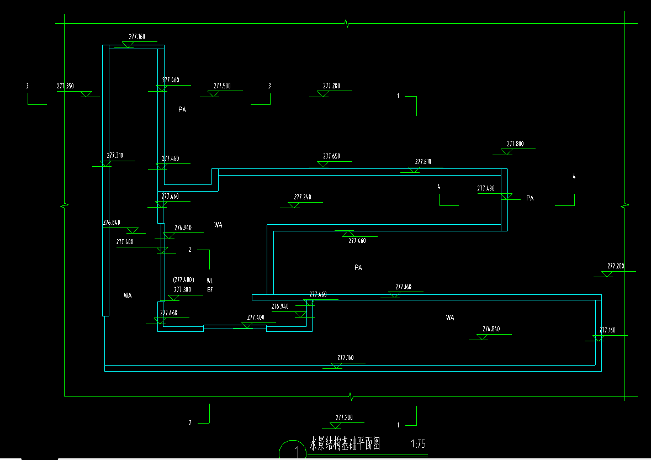The width and height of the screenshot is (651, 460).
Task: Click 276.840 label in the lower-right WA pool
Action: pos(491,329)
